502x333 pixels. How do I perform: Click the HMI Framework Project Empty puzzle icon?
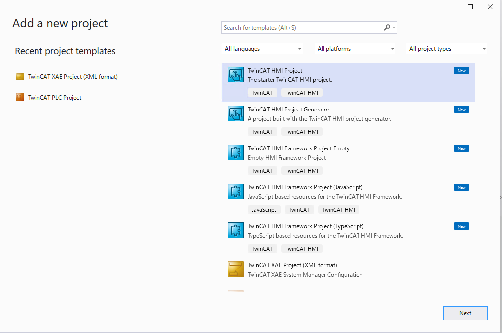[x=236, y=152]
